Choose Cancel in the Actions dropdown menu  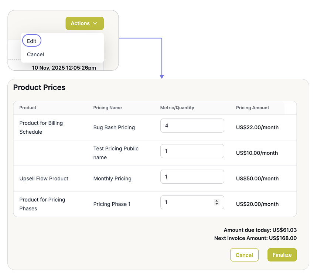[35, 54]
